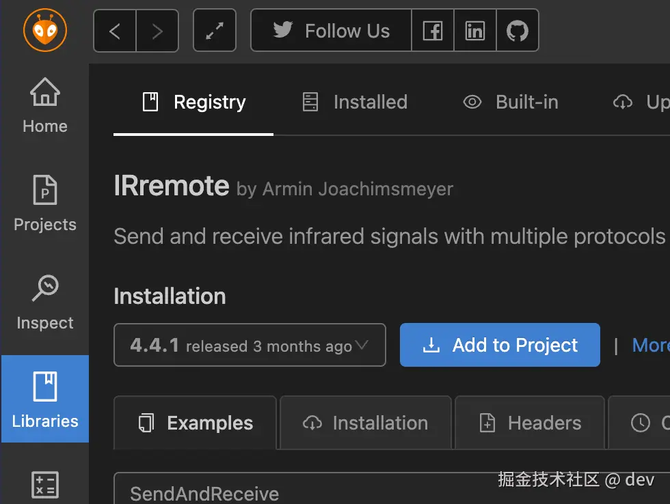Image resolution: width=670 pixels, height=504 pixels.
Task: Select the Examples tab
Action: 196,423
